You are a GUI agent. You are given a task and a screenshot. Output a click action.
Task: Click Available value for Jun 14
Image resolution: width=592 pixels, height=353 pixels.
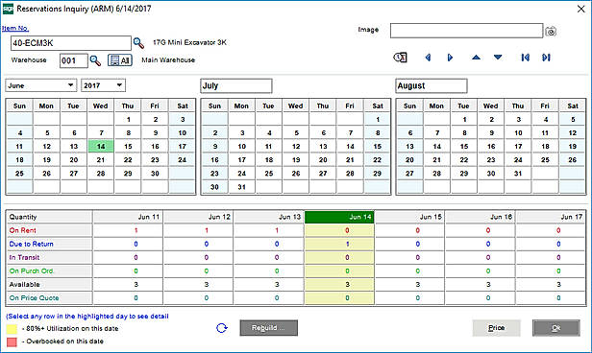coord(339,285)
